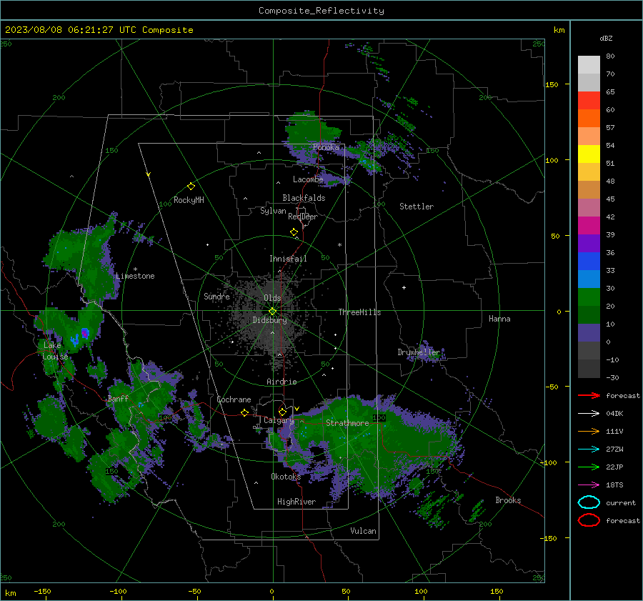Click the Blackfalds town label

[x=304, y=198]
